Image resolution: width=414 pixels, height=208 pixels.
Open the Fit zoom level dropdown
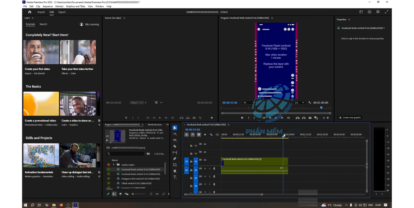coord(249,103)
